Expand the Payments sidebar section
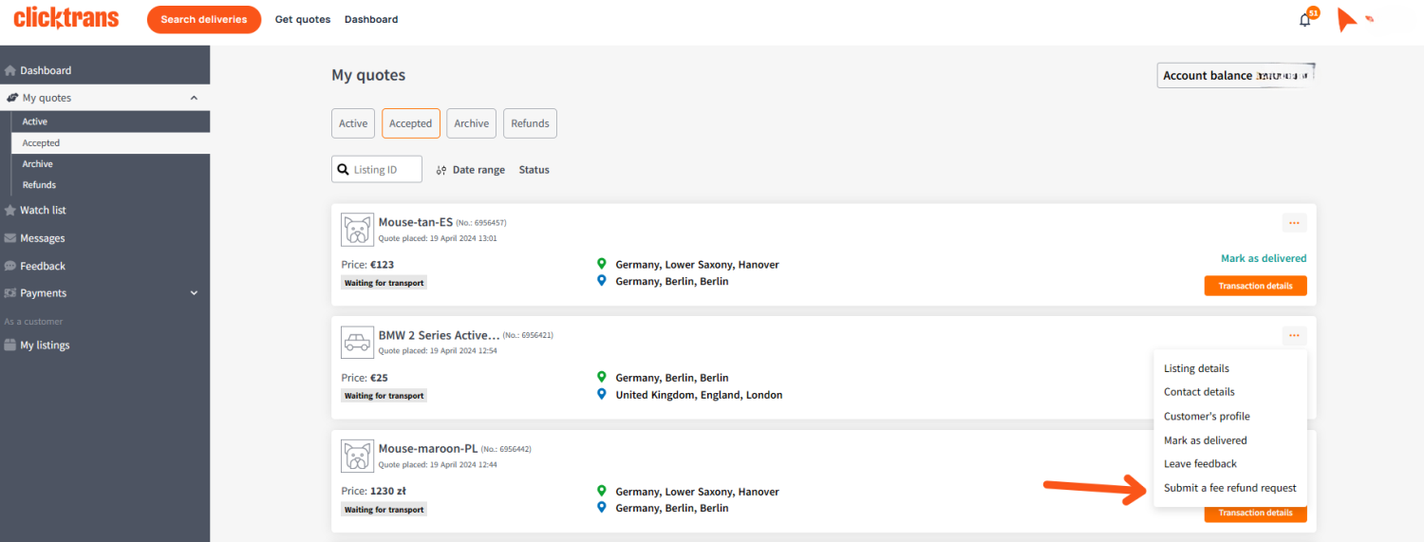This screenshot has height=542, width=1424. [194, 293]
